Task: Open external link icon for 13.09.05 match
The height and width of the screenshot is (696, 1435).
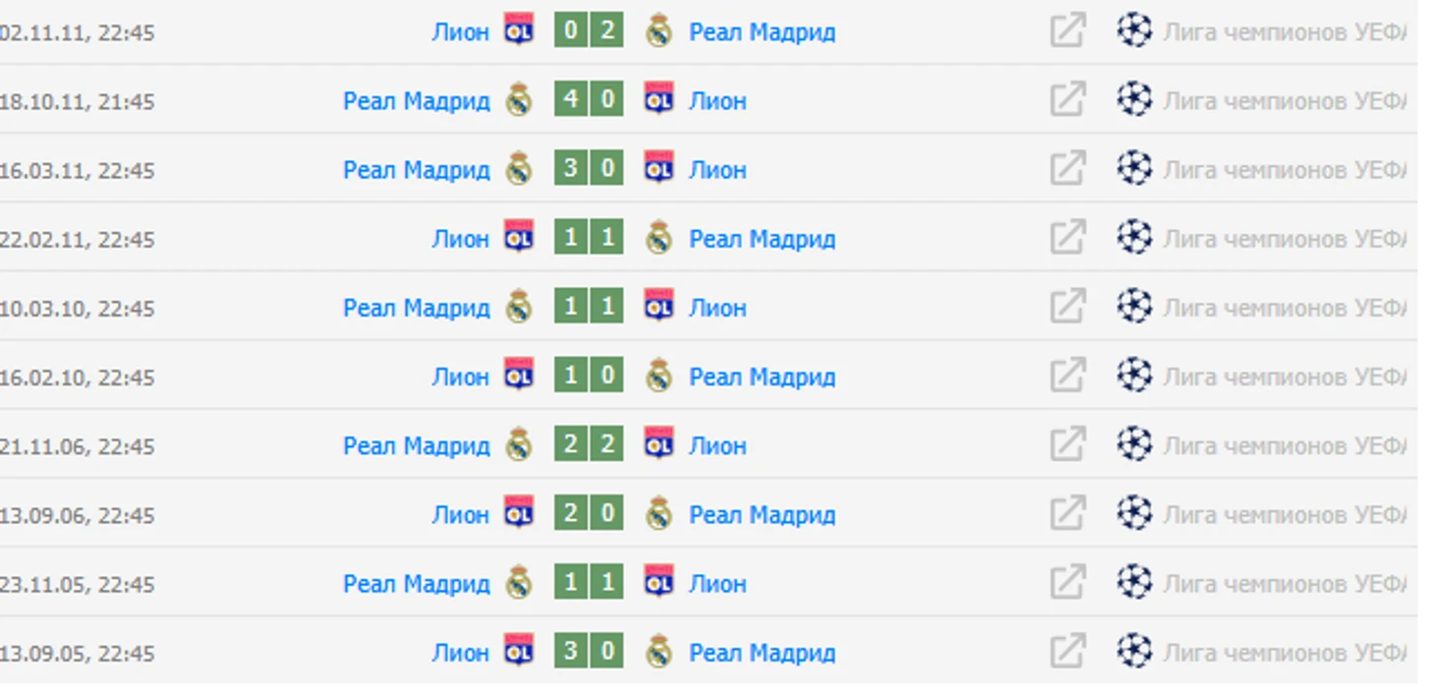Action: click(1067, 651)
